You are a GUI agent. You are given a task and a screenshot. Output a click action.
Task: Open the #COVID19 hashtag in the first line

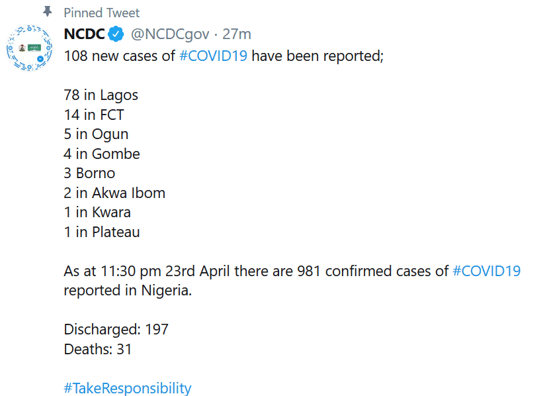click(214, 56)
